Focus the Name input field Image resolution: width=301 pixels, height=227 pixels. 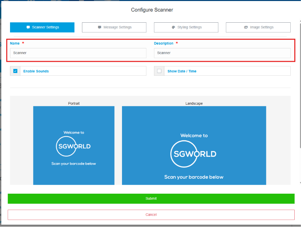pyautogui.click(x=78, y=53)
